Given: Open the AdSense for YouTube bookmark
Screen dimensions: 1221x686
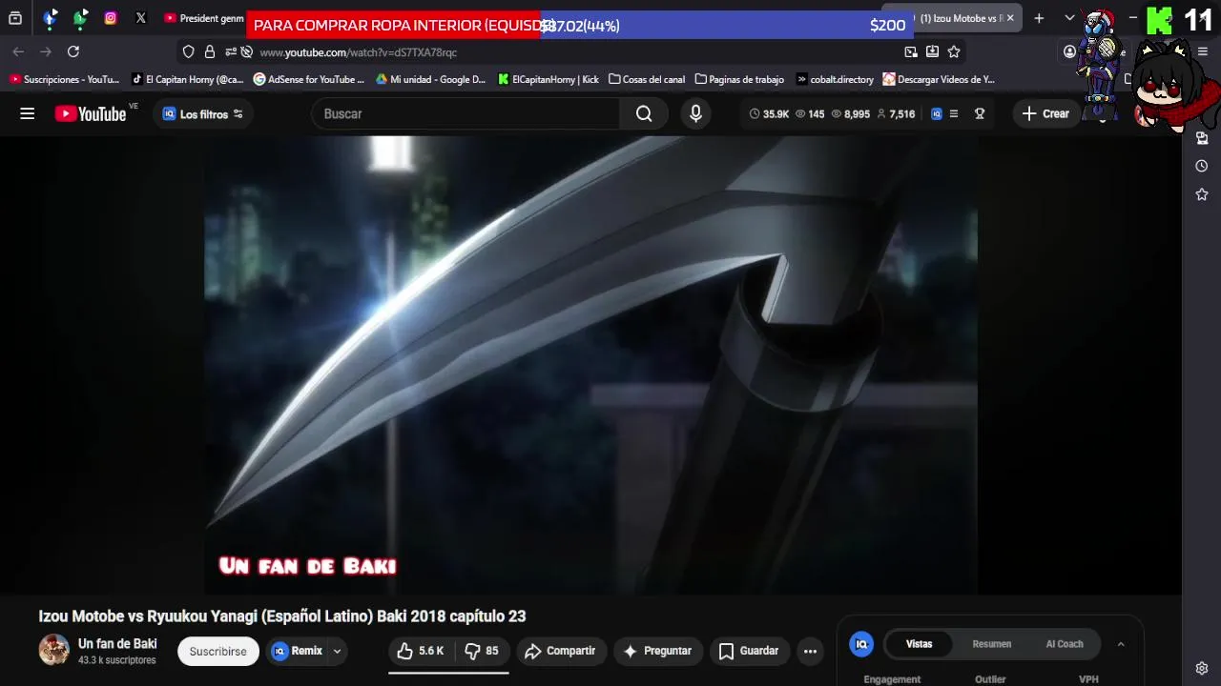Looking at the screenshot, I should click(309, 79).
